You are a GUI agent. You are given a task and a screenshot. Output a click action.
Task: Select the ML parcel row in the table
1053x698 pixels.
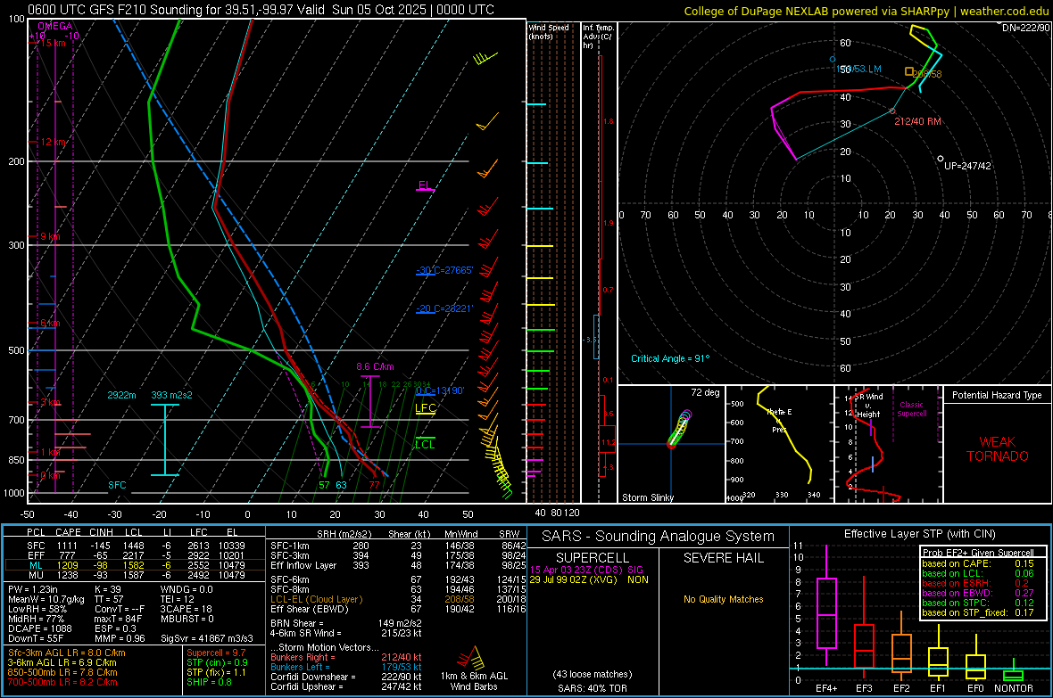click(135, 565)
